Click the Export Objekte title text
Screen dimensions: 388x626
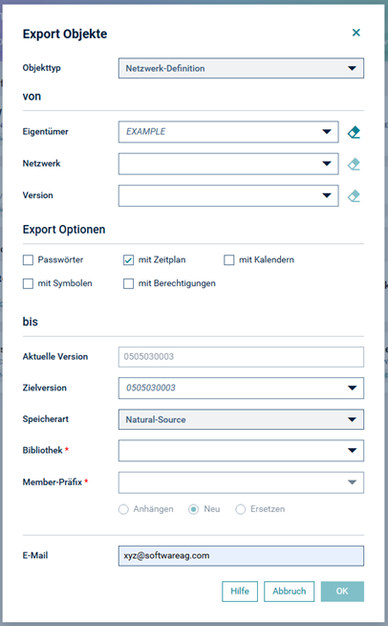coord(65,34)
